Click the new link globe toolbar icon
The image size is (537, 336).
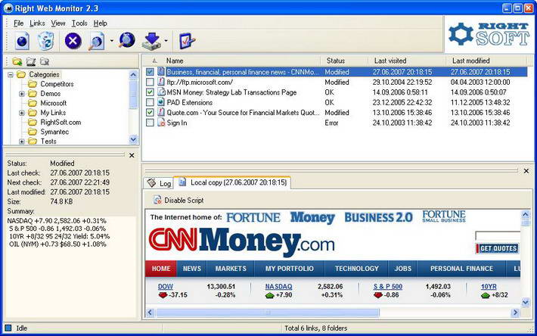click(22, 42)
